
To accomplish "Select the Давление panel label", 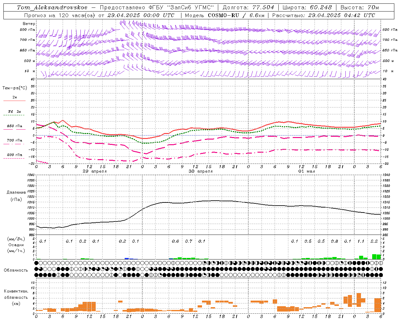I will click(x=16, y=193).
